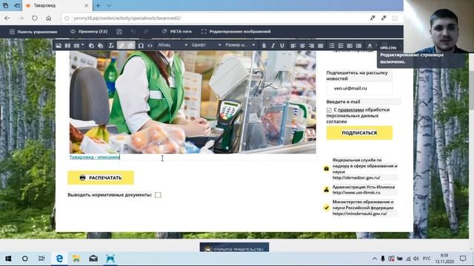Clear formatting with the Tx icon

click(111, 46)
